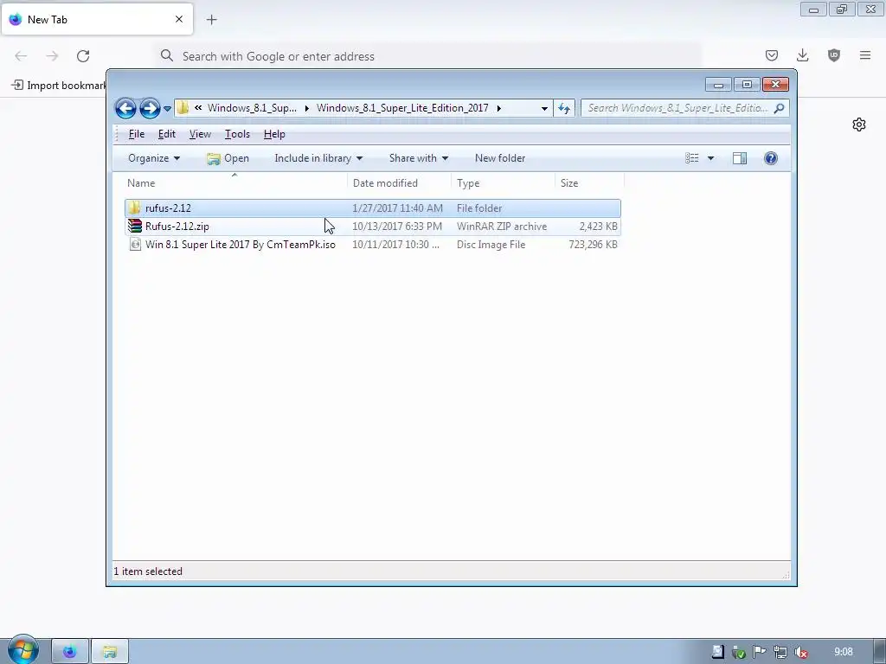Select the rufus-2.12 folder
Image resolution: width=886 pixels, height=664 pixels.
coord(372,207)
